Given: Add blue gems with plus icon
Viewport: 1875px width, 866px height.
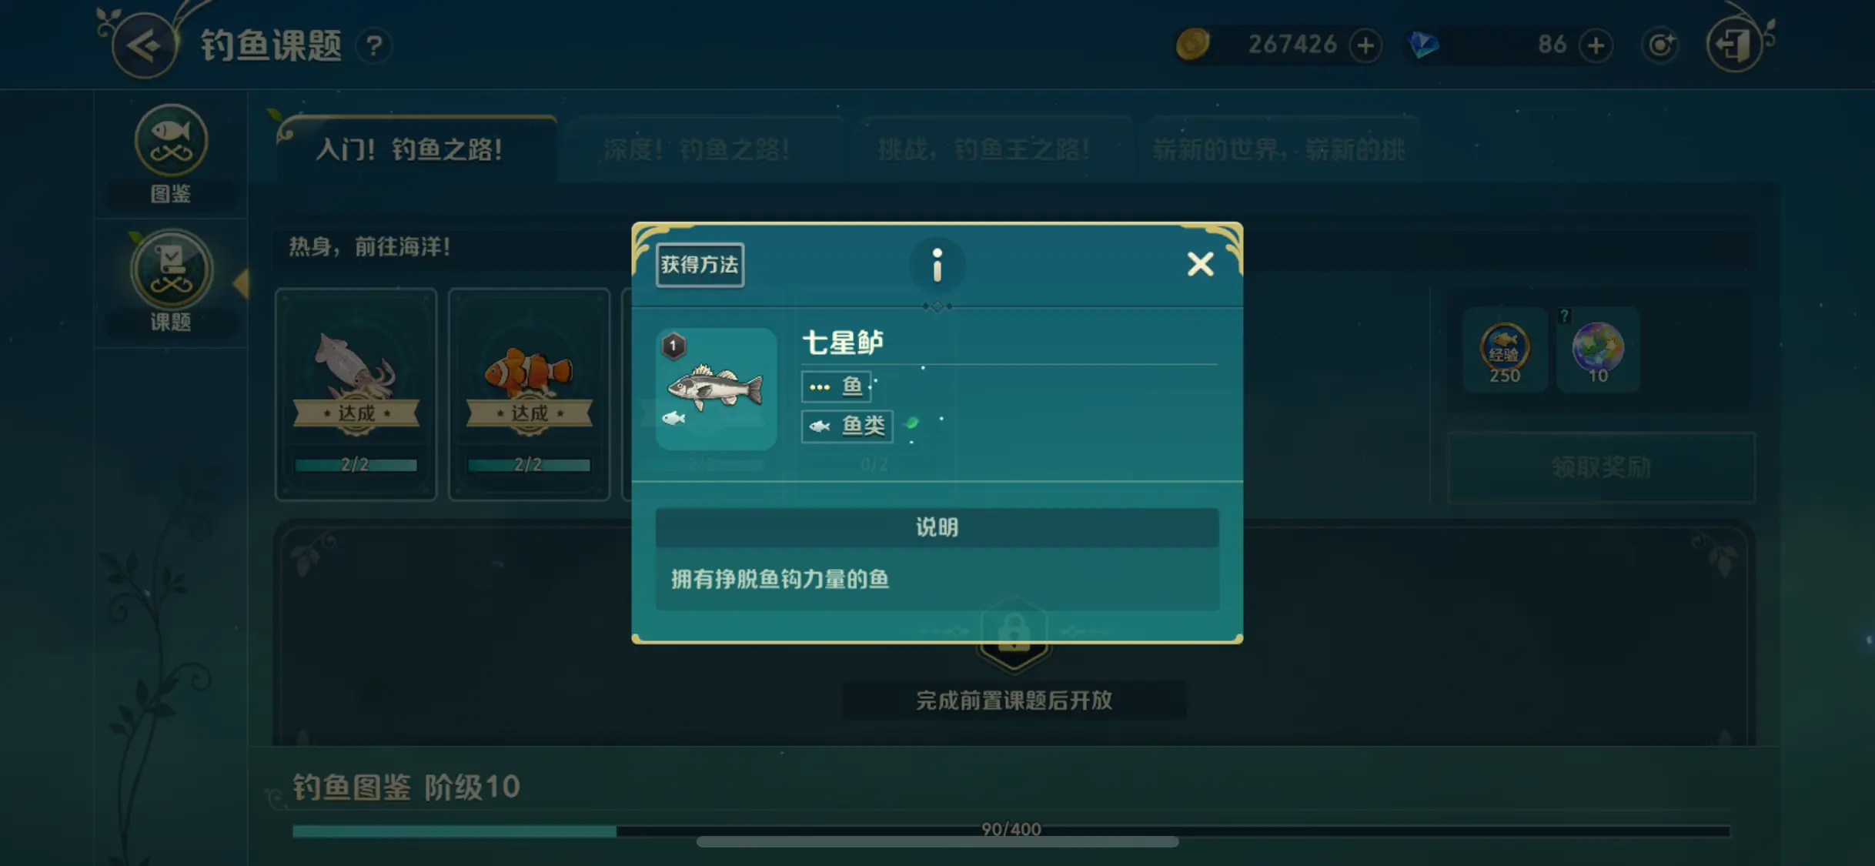Looking at the screenshot, I should pos(1596,45).
